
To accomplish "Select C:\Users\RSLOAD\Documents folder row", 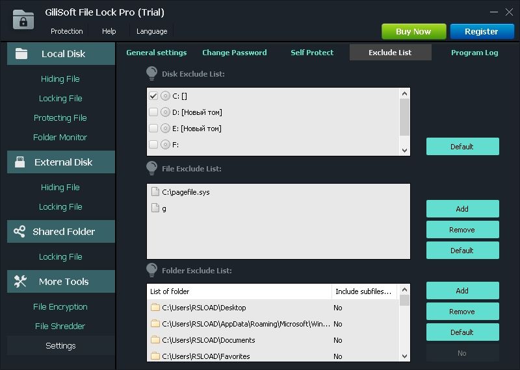I will coord(272,340).
